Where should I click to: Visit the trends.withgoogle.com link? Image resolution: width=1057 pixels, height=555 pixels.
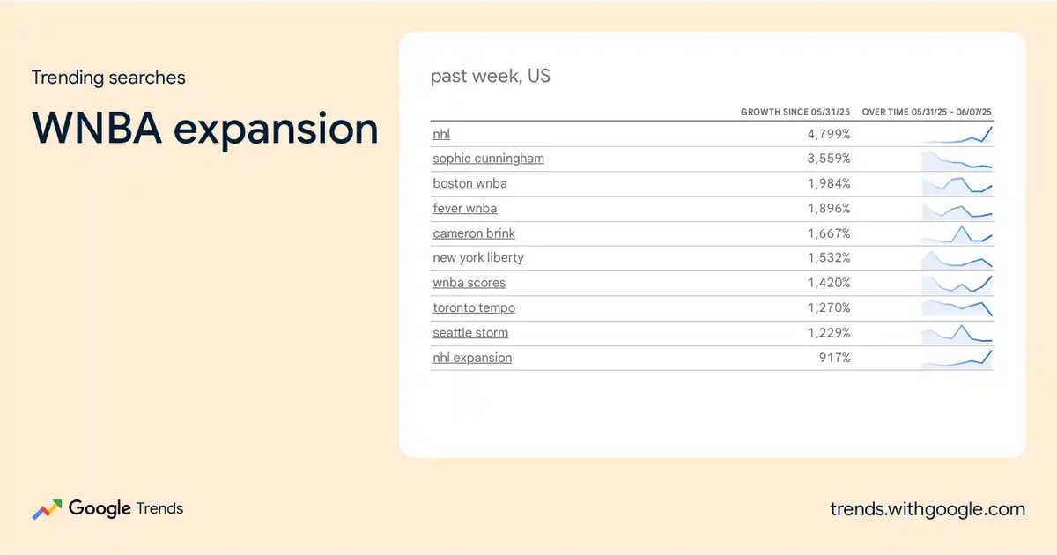click(928, 509)
